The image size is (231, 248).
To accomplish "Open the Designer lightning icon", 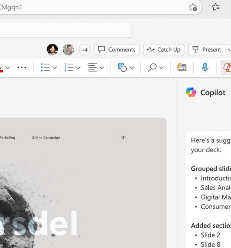I will click(x=182, y=67).
